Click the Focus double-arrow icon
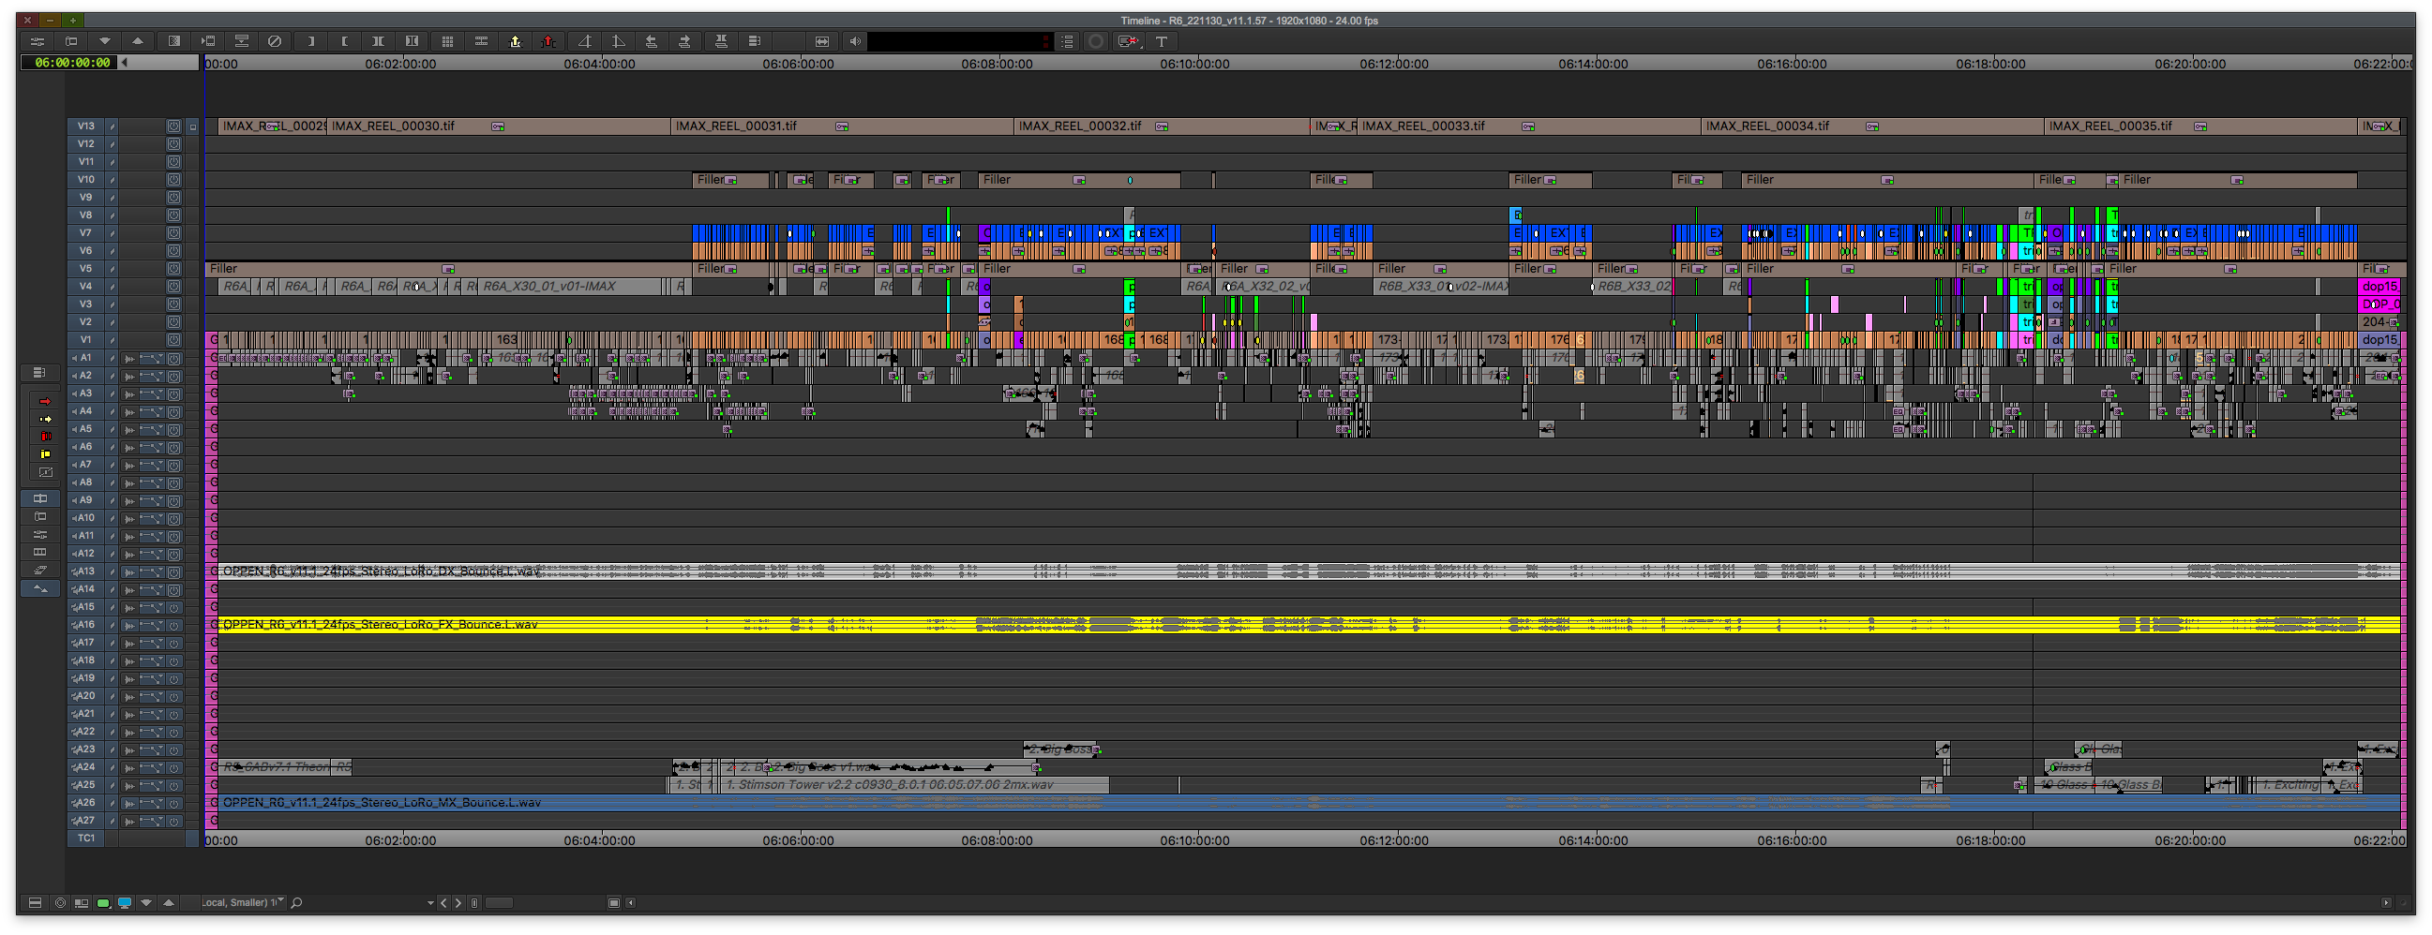The height and width of the screenshot is (935, 2432). click(x=822, y=41)
